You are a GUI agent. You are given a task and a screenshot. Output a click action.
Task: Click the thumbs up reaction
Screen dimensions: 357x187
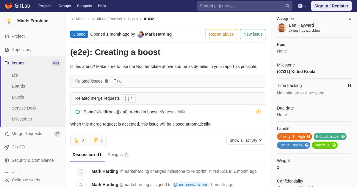79,140
